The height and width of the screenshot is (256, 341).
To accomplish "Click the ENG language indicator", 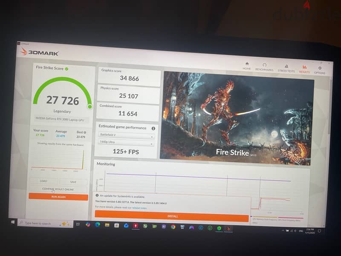I will coord(301,231).
